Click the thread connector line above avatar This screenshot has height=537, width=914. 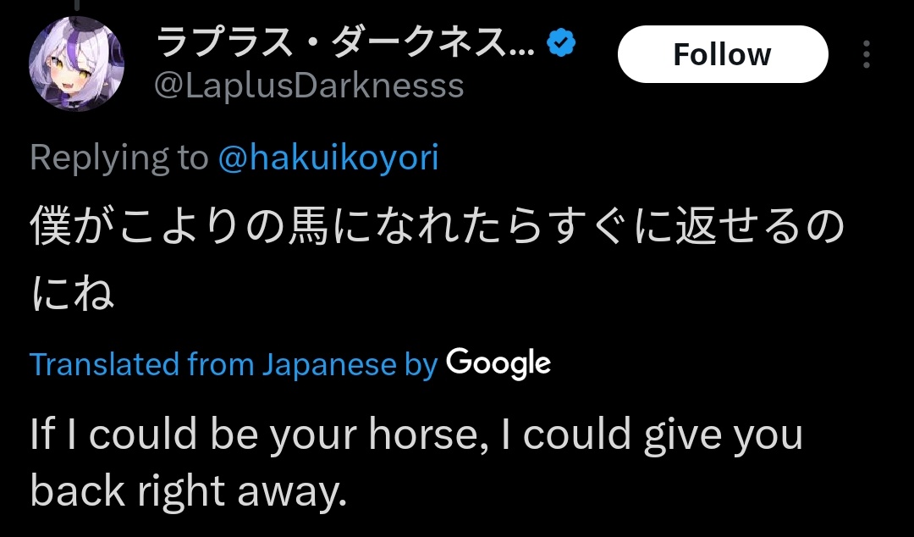tap(77, 6)
